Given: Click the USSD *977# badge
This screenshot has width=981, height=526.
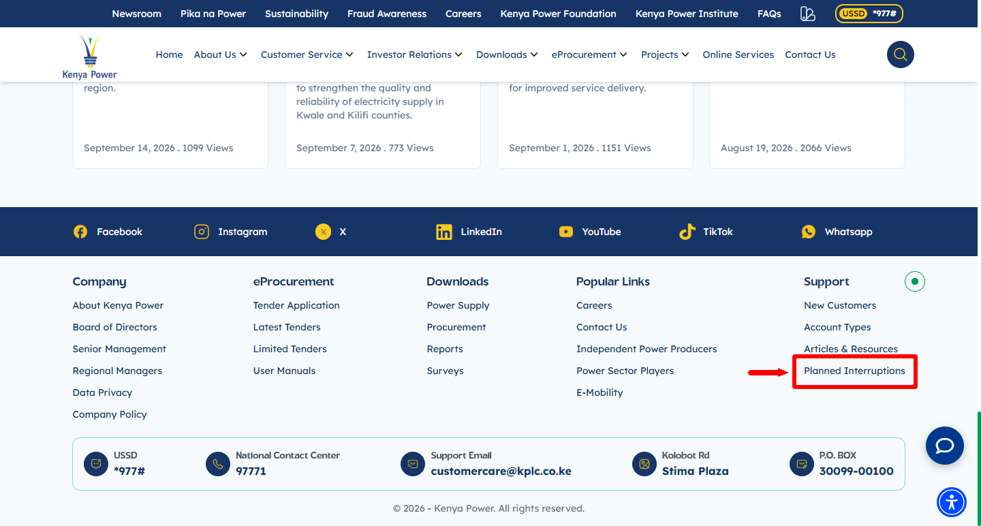Looking at the screenshot, I should (x=869, y=14).
